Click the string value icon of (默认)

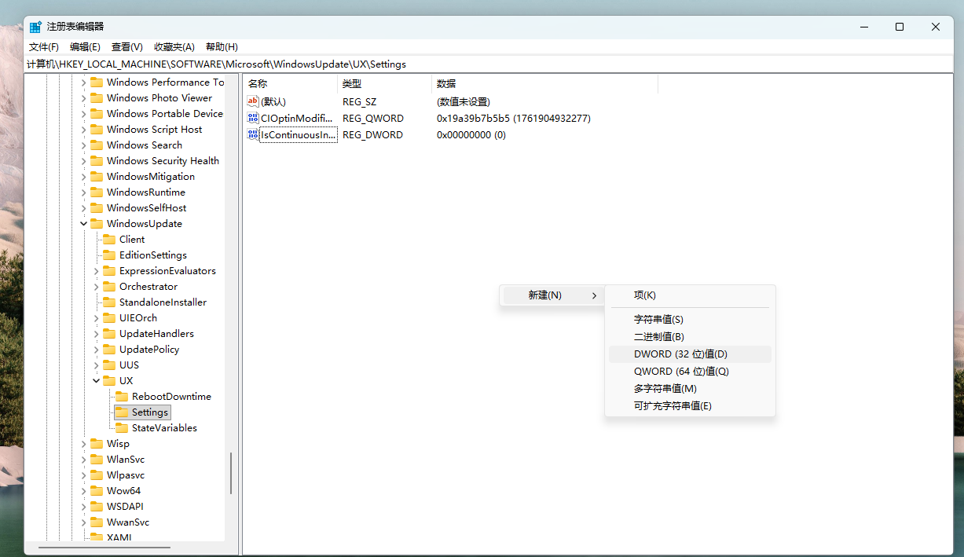pyautogui.click(x=253, y=101)
